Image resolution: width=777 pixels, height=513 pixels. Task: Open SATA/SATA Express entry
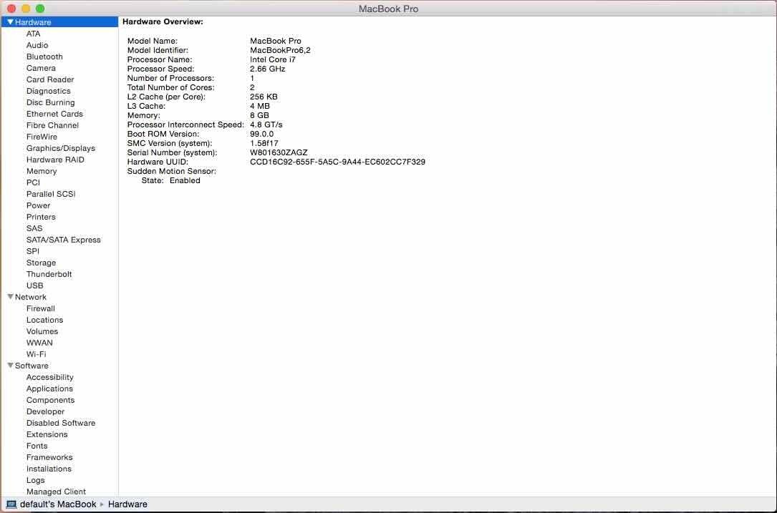pos(64,240)
